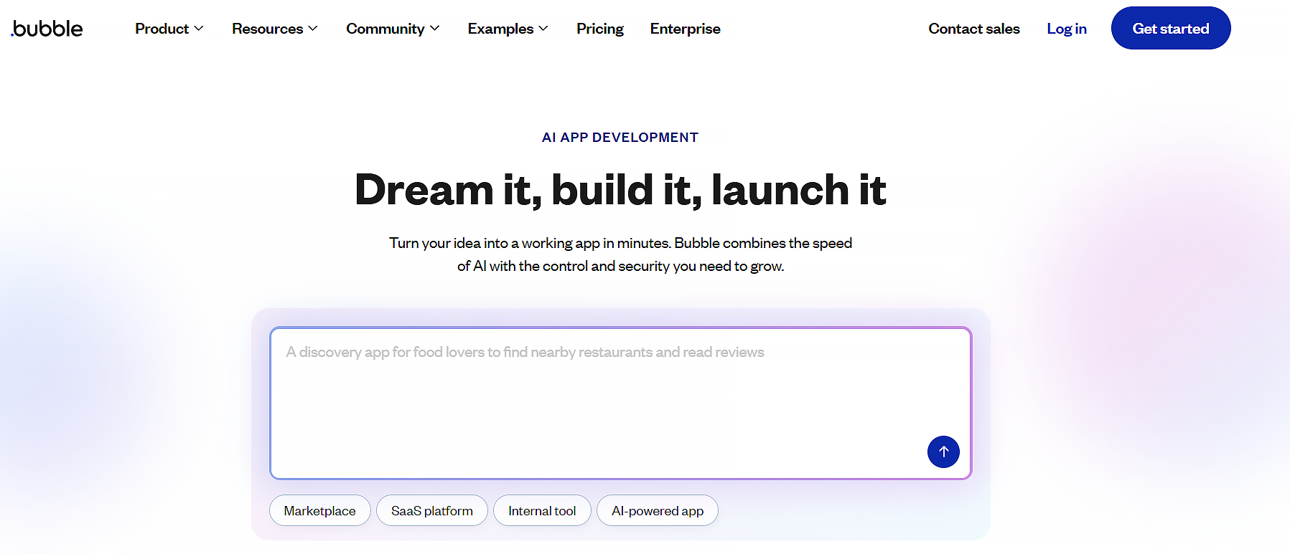Focus the app idea prompt text box
Image resolution: width=1290 pixels, height=554 pixels.
point(620,403)
